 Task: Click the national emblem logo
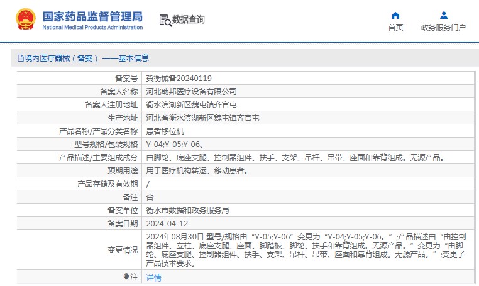point(26,19)
